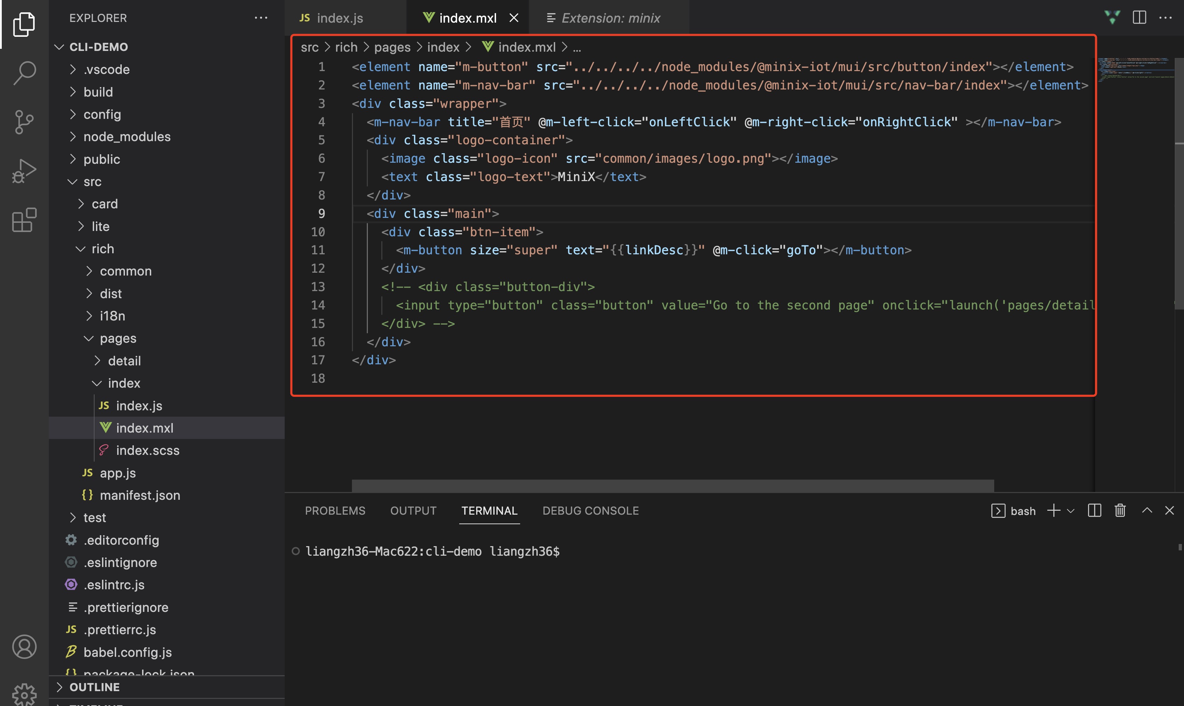This screenshot has height=706, width=1184.
Task: Expand the public folder
Action: (x=167, y=159)
